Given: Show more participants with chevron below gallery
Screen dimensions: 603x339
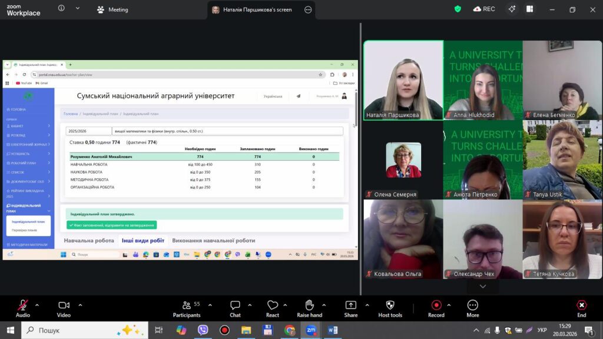Looking at the screenshot, I should pos(482,287).
